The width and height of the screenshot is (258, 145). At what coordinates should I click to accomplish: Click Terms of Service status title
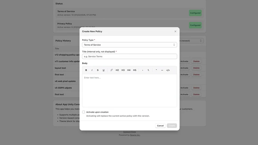(66, 11)
